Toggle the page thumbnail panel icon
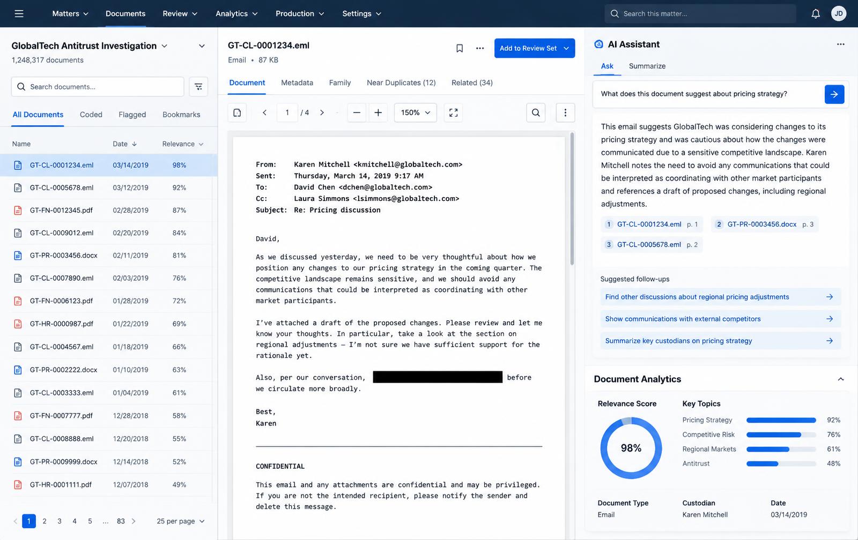The height and width of the screenshot is (540, 858). click(238, 112)
